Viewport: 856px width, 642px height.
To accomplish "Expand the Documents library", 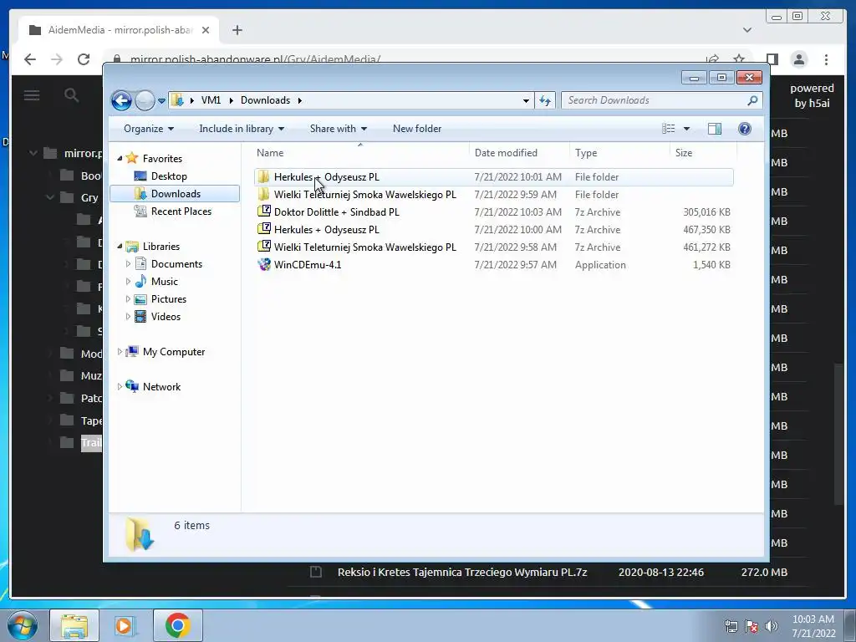I will 128,263.
